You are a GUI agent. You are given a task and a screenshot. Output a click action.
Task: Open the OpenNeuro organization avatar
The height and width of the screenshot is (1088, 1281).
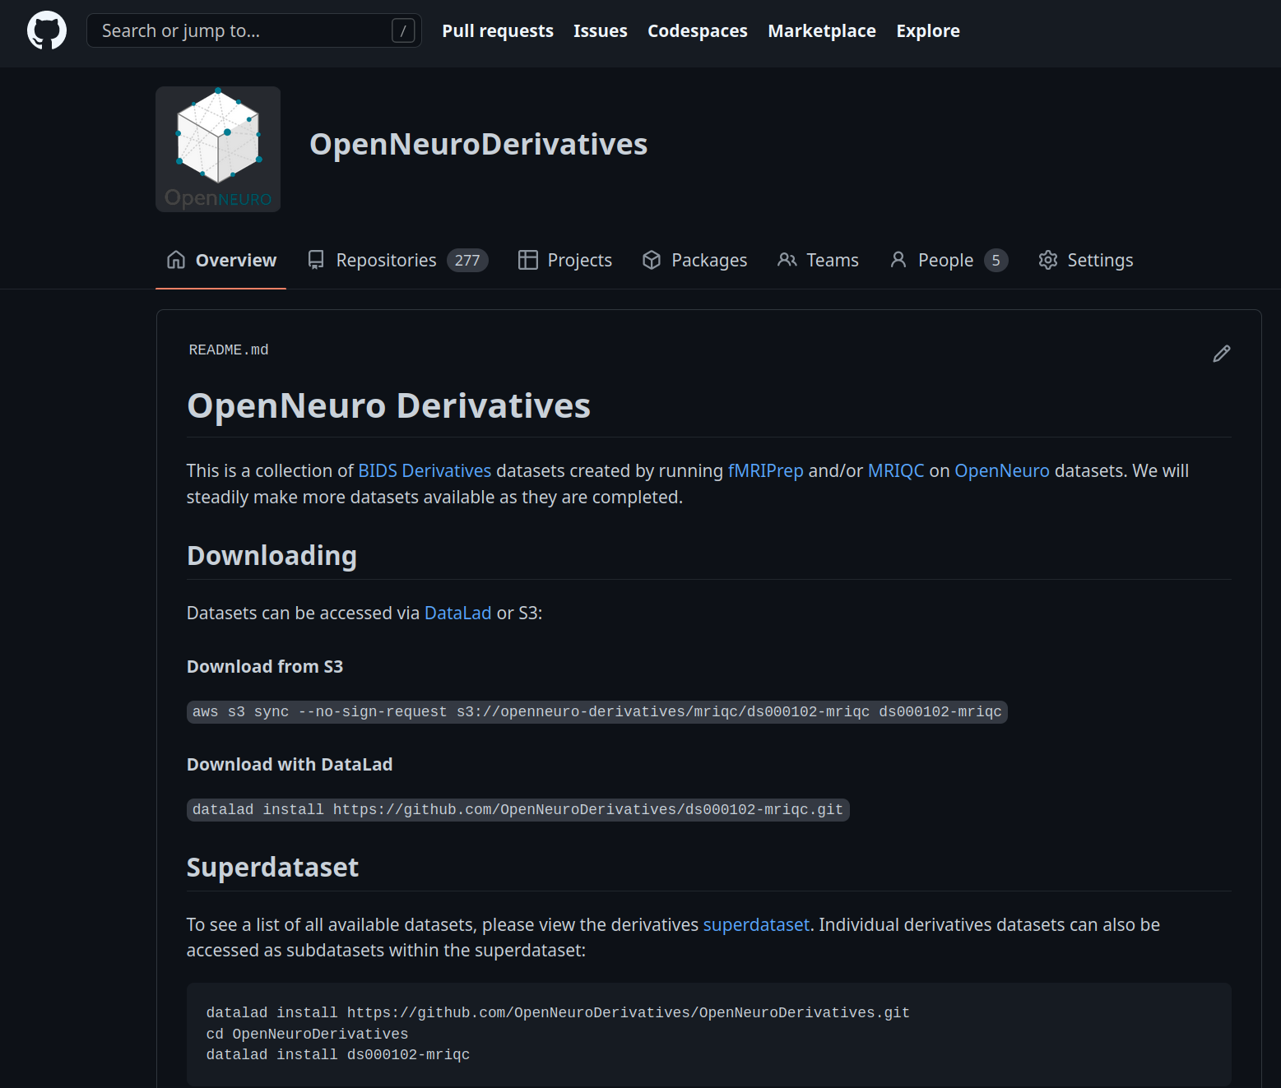tap(218, 150)
